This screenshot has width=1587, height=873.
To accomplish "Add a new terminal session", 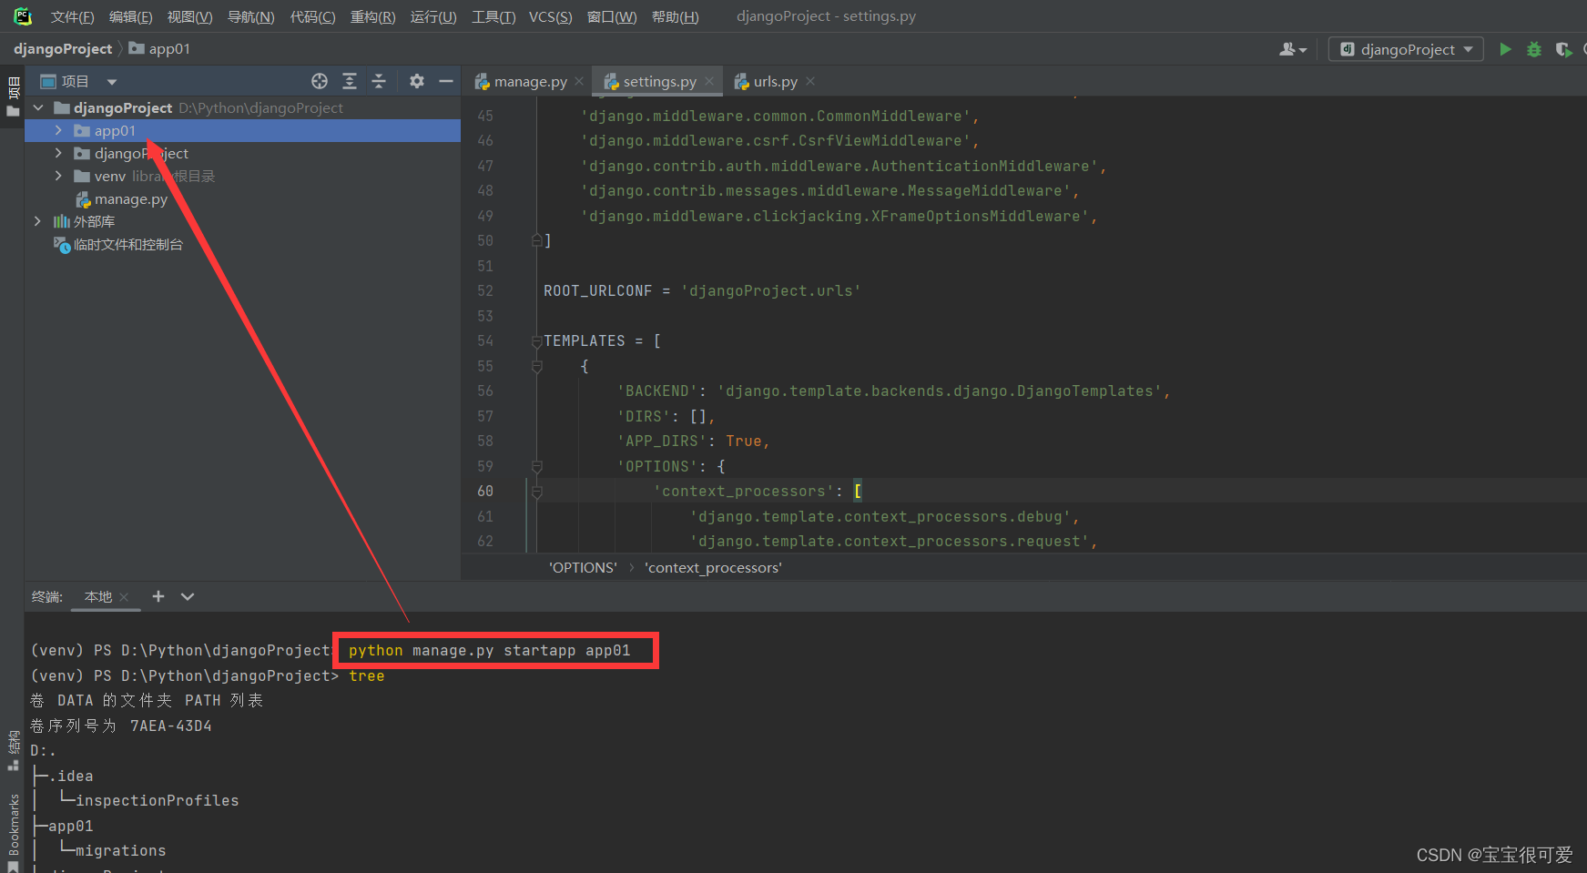I will (158, 596).
